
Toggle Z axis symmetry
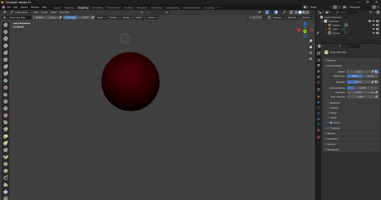(x=260, y=17)
